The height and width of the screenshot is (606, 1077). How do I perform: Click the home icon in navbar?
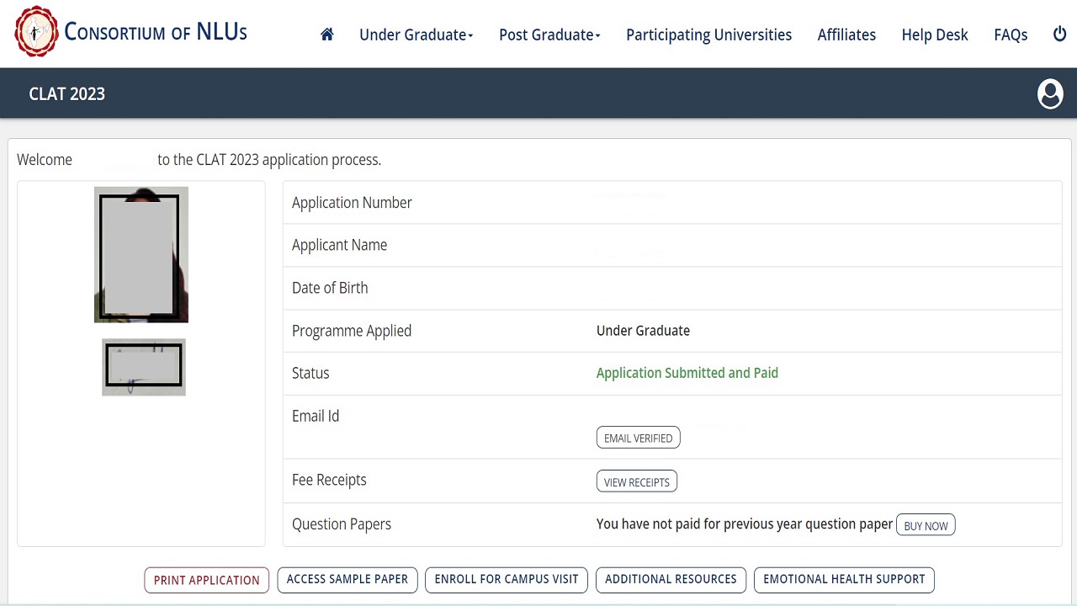[327, 35]
